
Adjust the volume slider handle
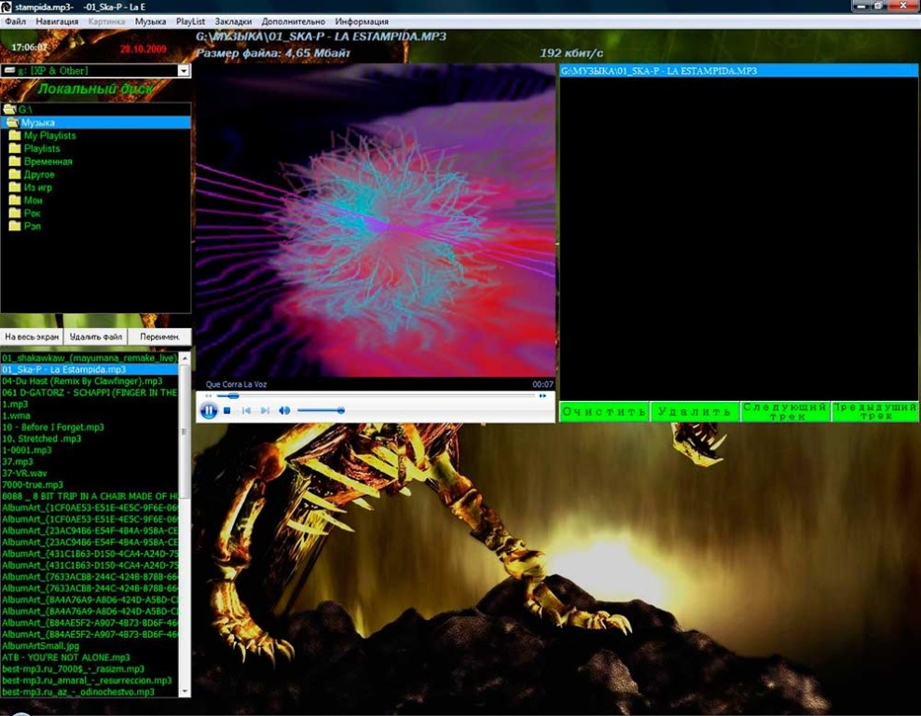coord(340,410)
